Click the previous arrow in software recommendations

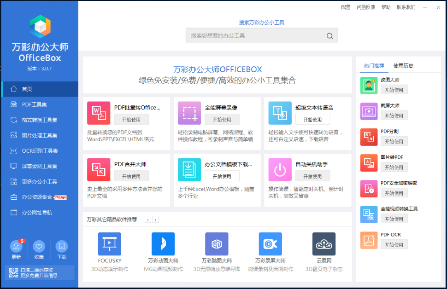[147, 220]
